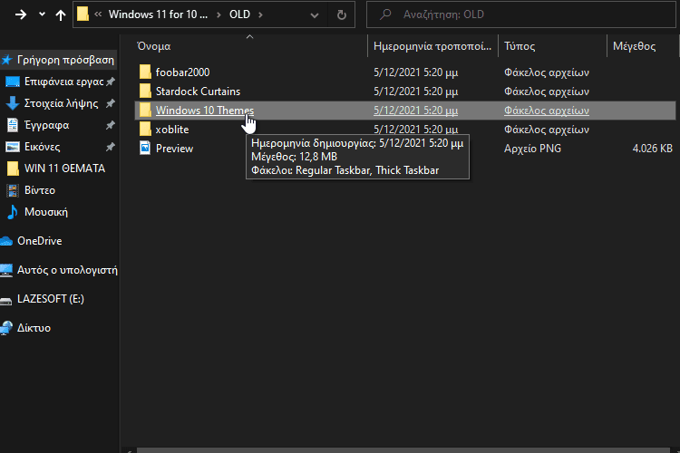Click the forward navigation arrow
Screen dimensions: 680x453
[x=20, y=14]
